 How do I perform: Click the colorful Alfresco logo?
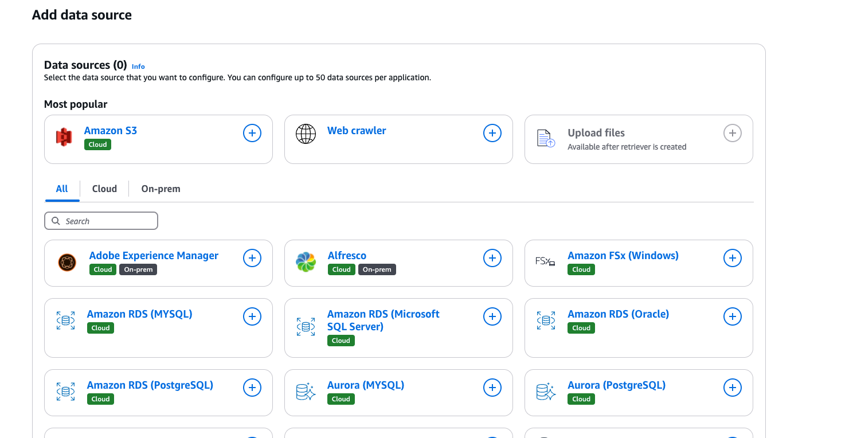coord(306,262)
